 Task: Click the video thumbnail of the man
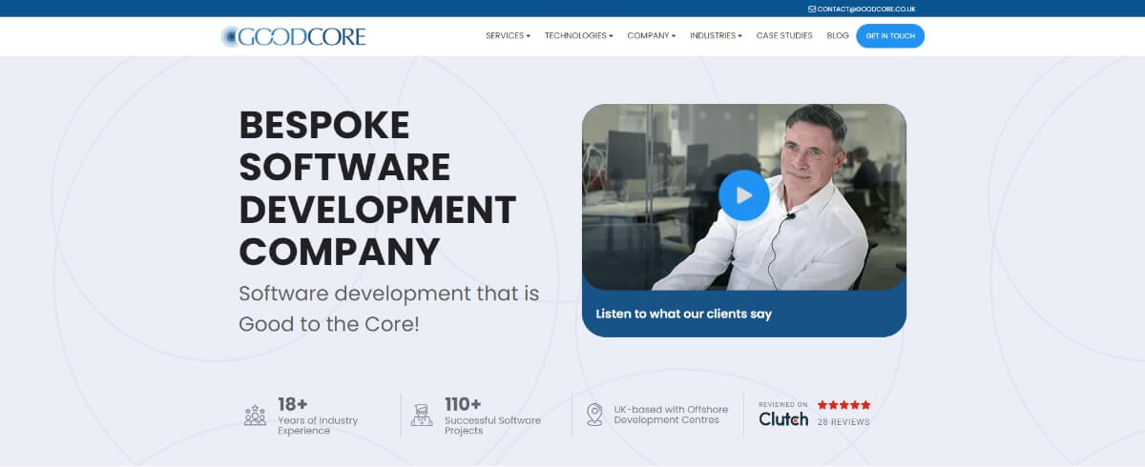tap(744, 196)
